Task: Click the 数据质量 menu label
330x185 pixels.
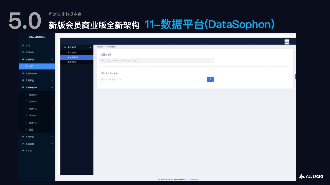Action: (x=30, y=144)
